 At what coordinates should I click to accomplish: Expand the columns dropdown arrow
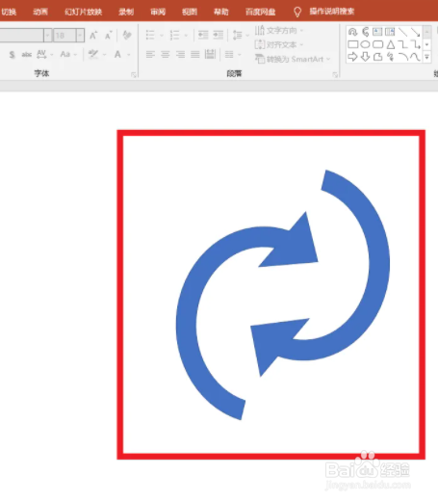pyautogui.click(x=239, y=55)
